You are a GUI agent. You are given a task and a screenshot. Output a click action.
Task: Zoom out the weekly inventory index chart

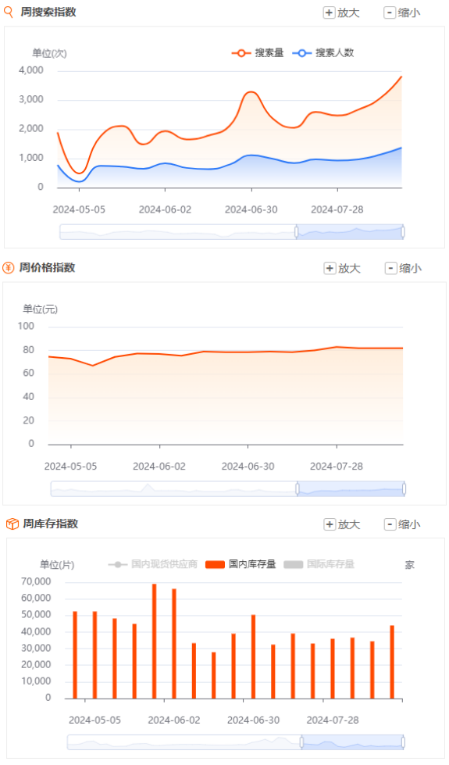(x=402, y=524)
